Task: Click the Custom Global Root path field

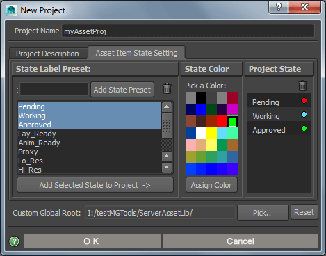Action: click(x=160, y=213)
